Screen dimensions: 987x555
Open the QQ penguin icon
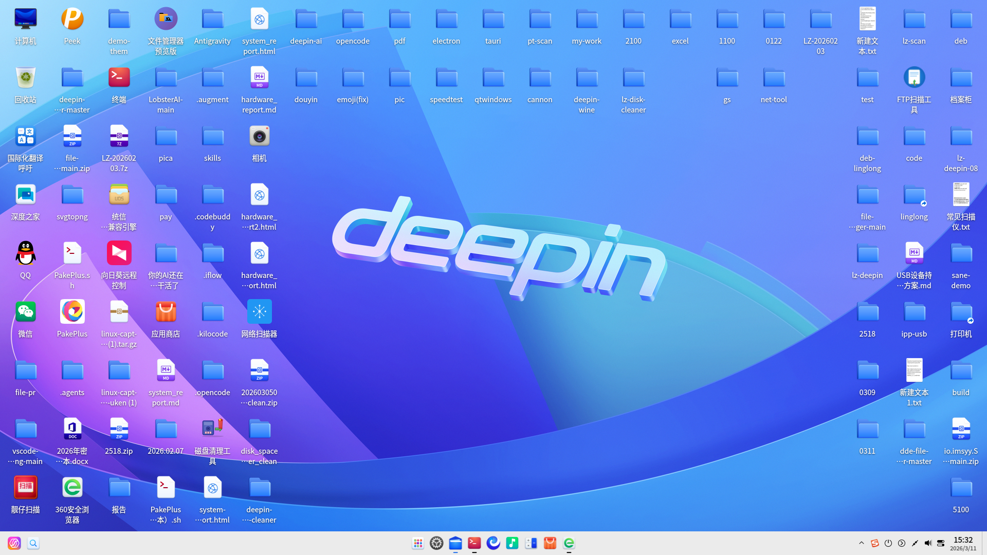click(x=25, y=253)
